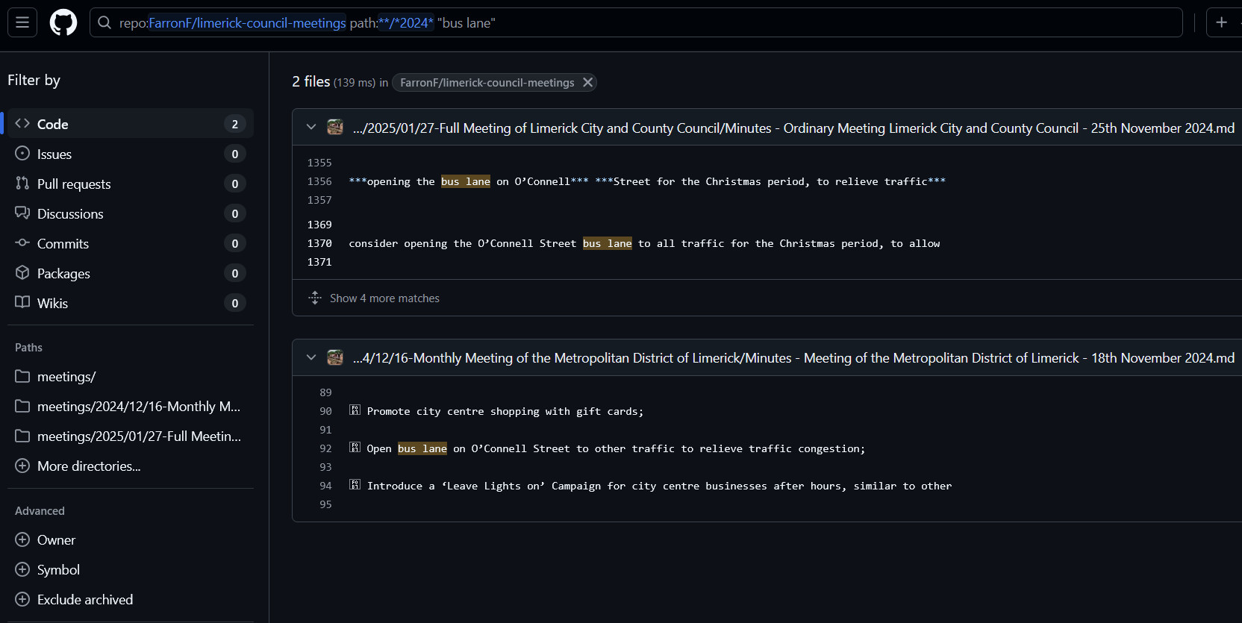1242x623 pixels.
Task: Click the Code brackets icon
Action: tap(22, 124)
